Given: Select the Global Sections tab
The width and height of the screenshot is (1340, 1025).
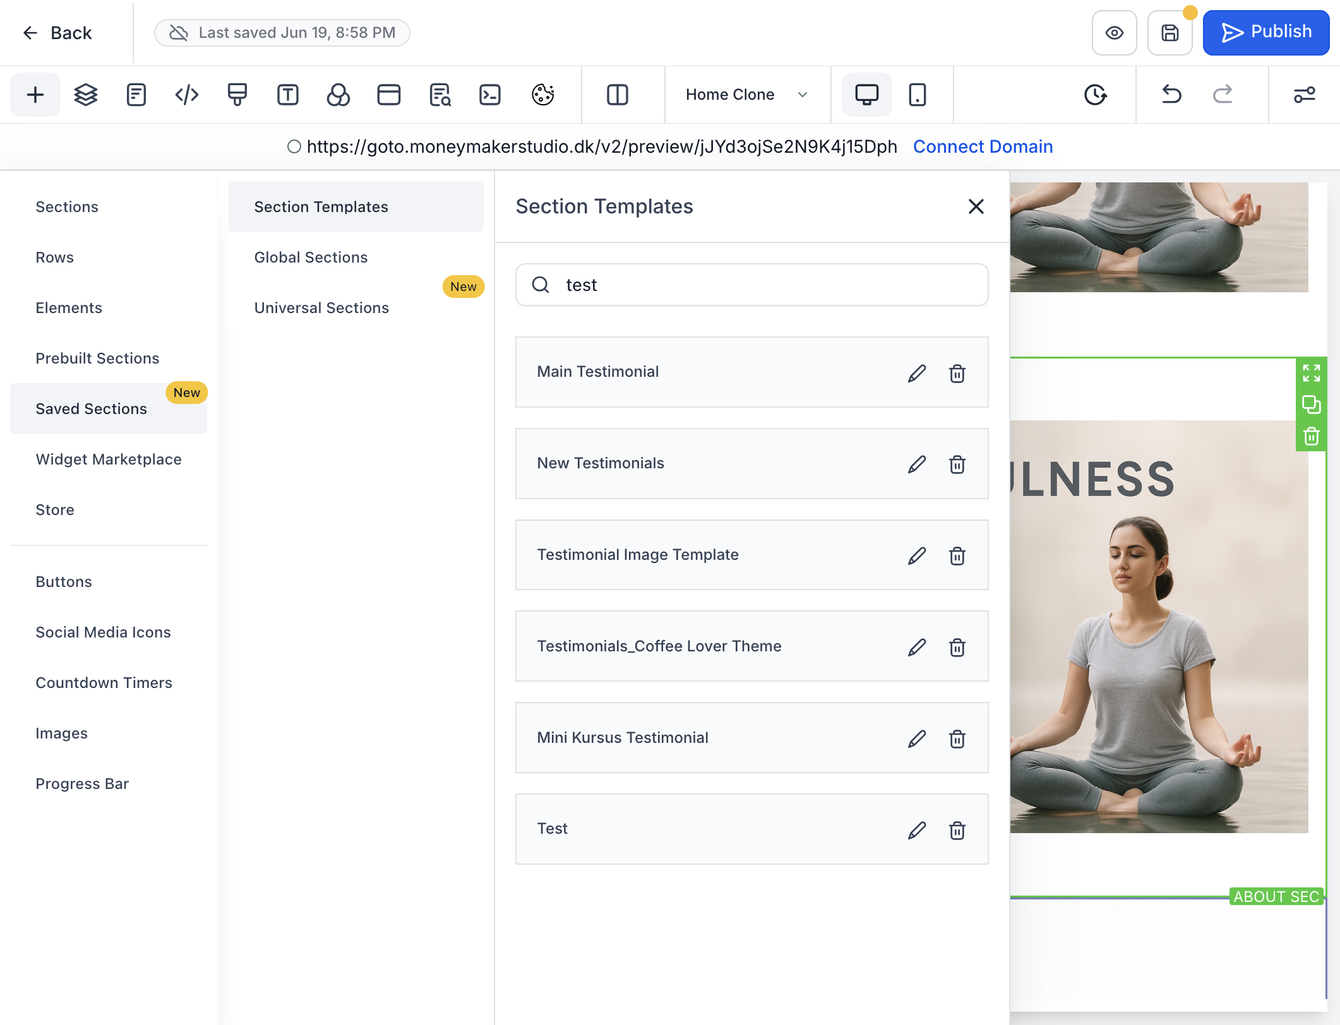Looking at the screenshot, I should [311, 258].
